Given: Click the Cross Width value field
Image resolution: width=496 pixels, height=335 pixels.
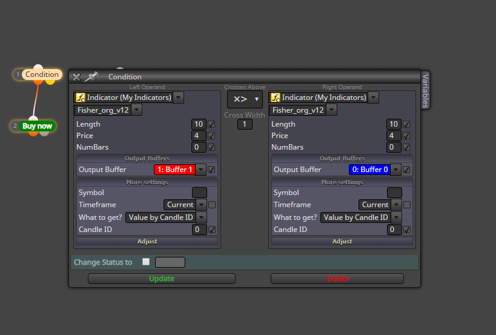Looking at the screenshot, I should (x=245, y=124).
